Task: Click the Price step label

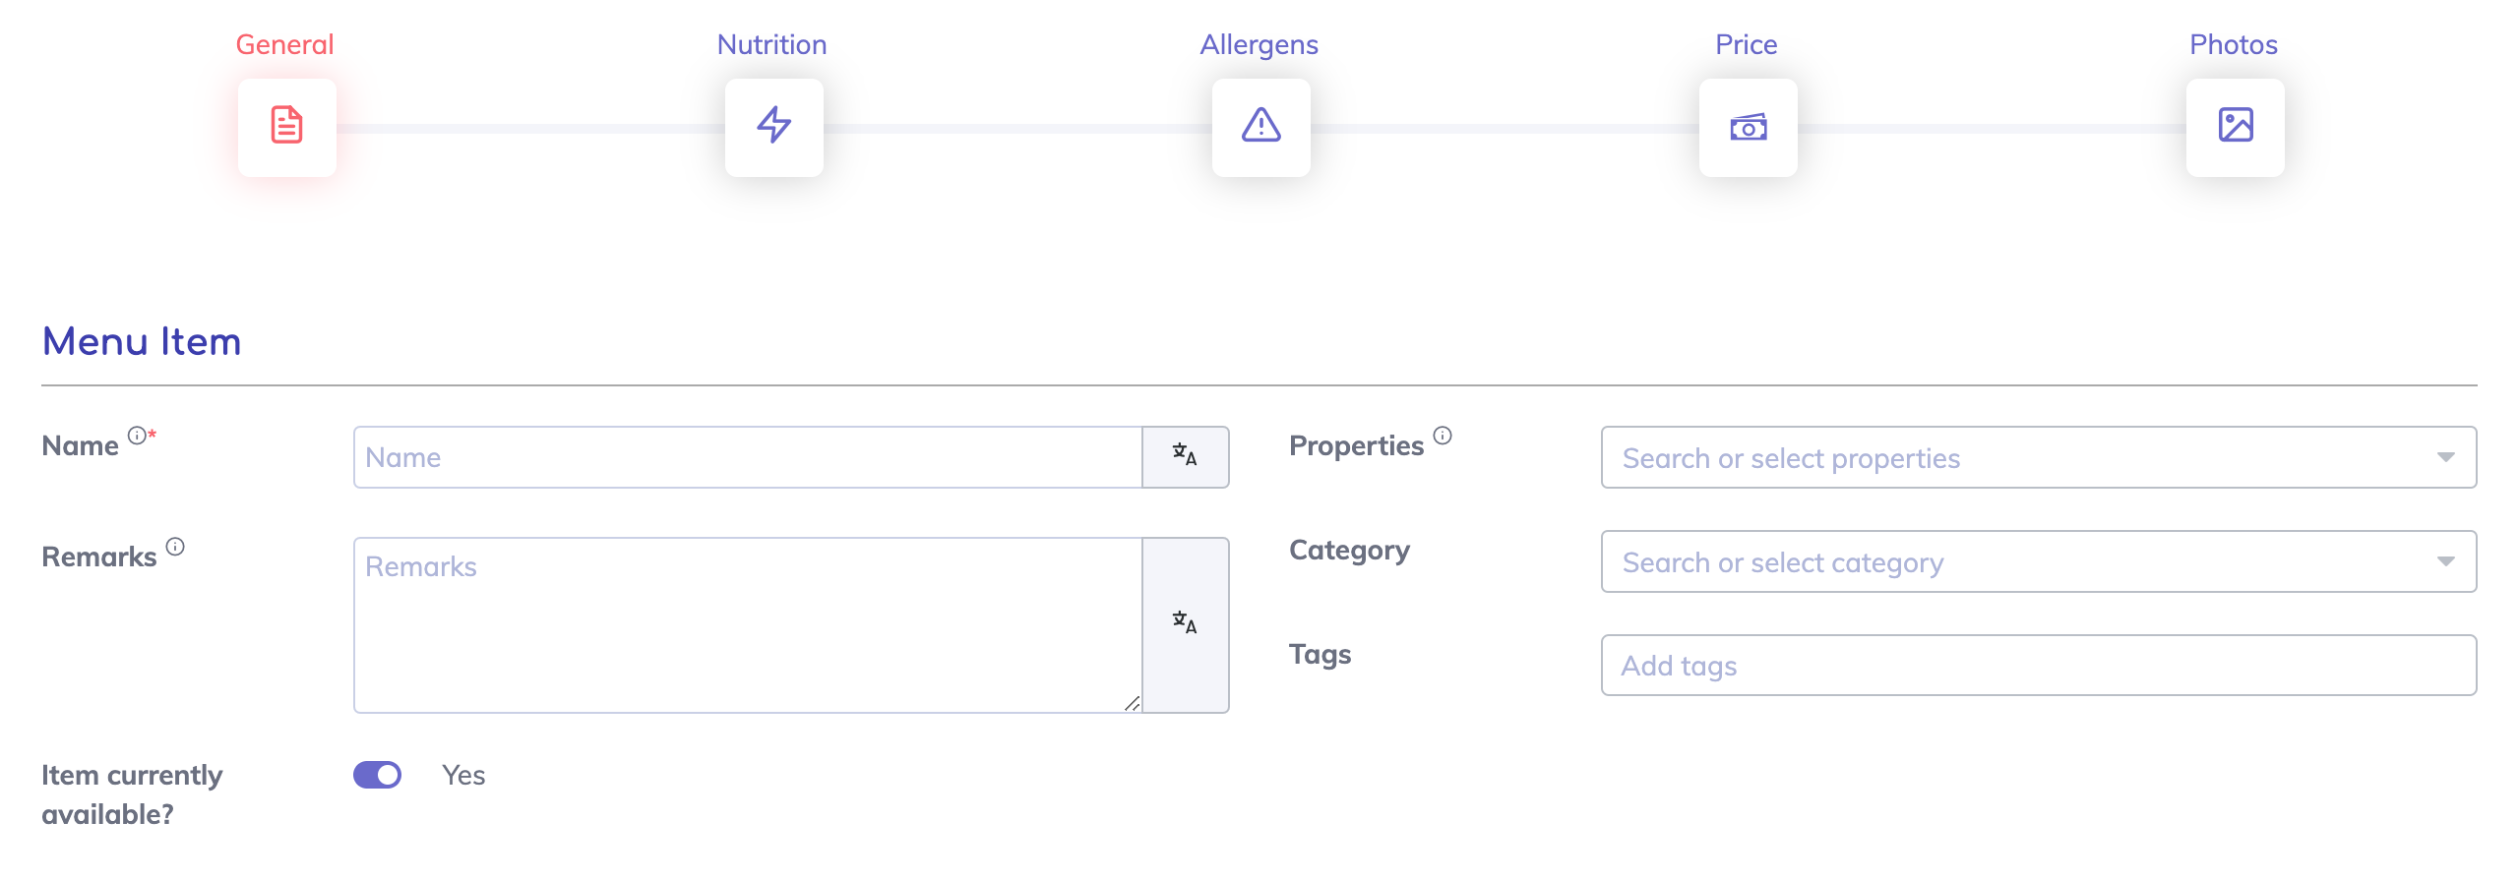Action: click(x=1746, y=45)
